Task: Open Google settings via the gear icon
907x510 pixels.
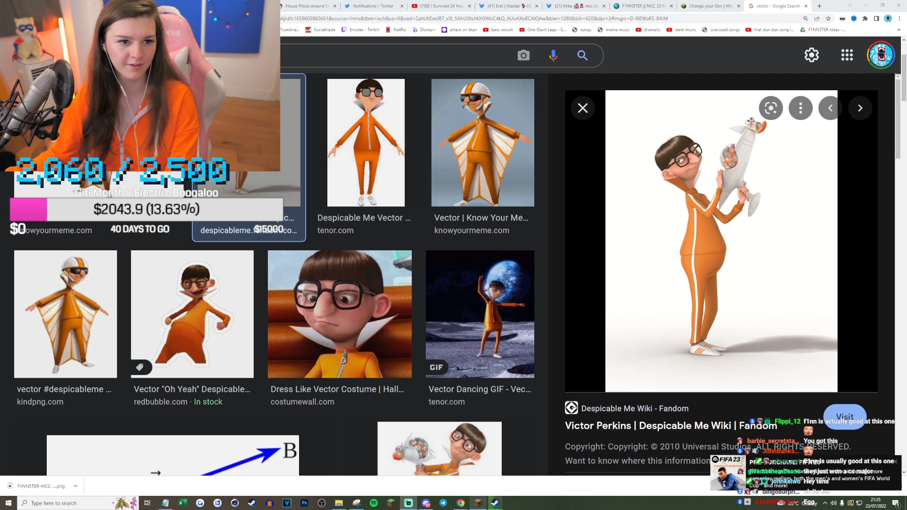Action: tap(812, 55)
